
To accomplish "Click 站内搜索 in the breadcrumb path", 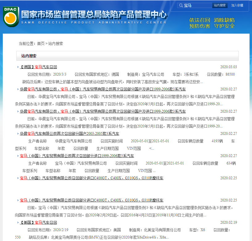I will [56, 44].
